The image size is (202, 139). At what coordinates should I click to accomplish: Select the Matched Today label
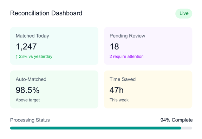point(32,36)
